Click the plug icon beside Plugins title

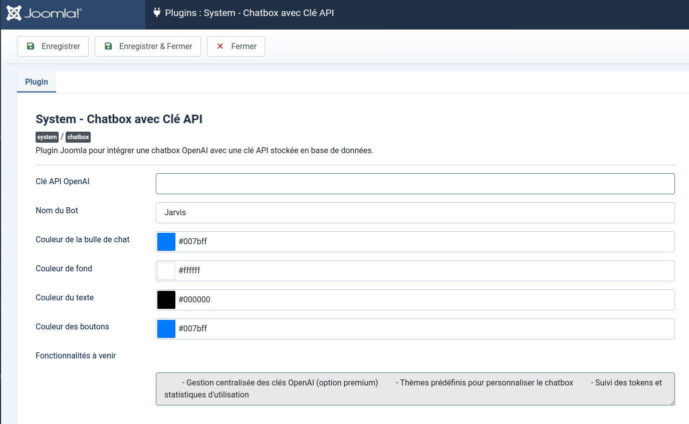(157, 13)
